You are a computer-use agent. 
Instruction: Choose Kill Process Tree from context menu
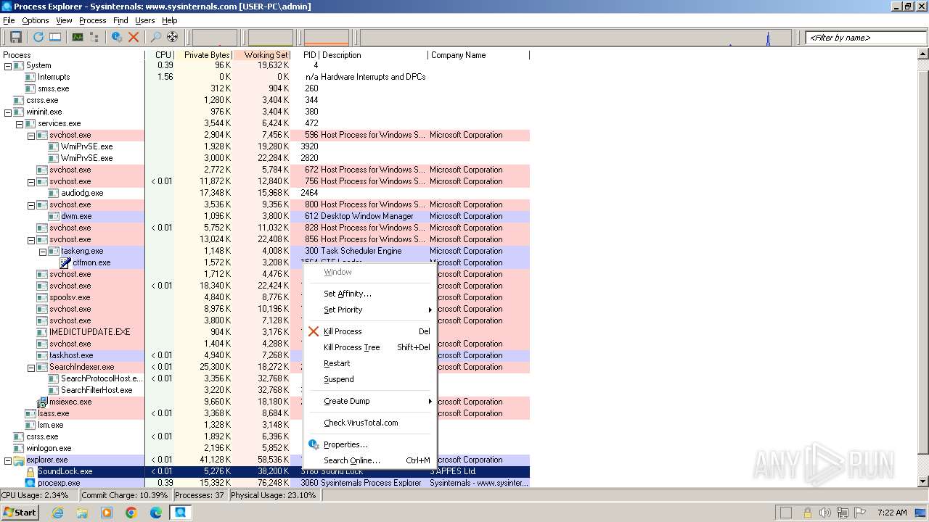[x=369, y=347]
